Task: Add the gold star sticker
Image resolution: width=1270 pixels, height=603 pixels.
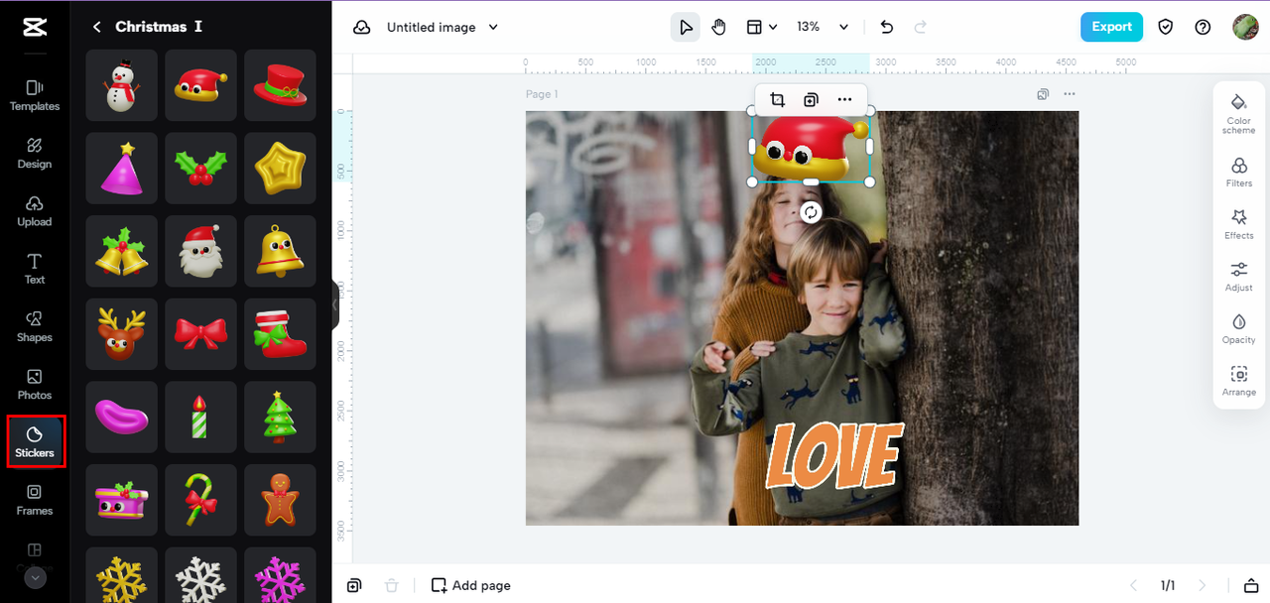Action: [281, 169]
